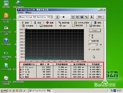The height and width of the screenshot is (93, 123).
Task: Click cyan swatch for 随机 row
Action: (21, 77)
